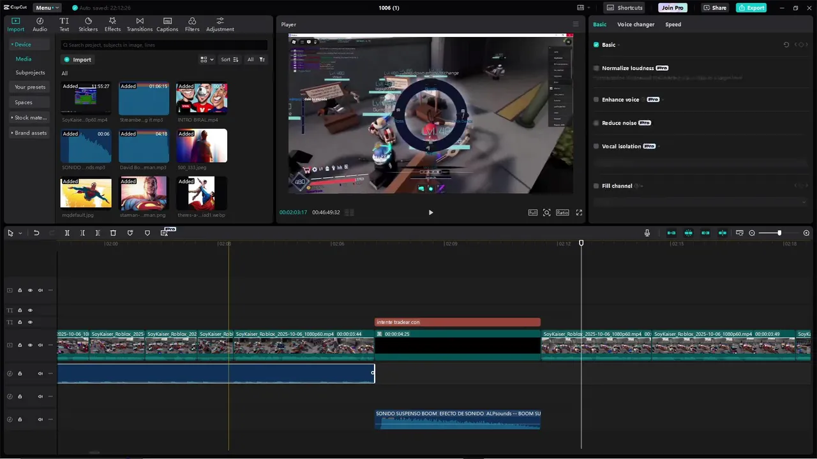
Task: Enable Normalize loudness checkbox
Action: (x=596, y=68)
